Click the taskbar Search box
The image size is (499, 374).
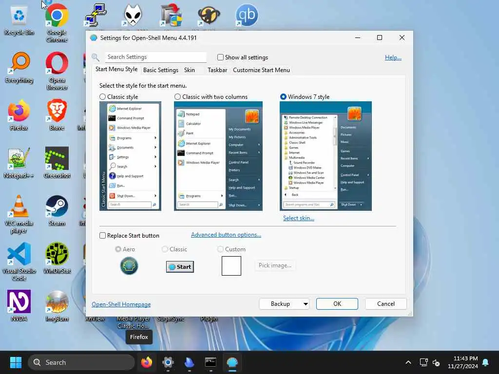tap(81, 362)
